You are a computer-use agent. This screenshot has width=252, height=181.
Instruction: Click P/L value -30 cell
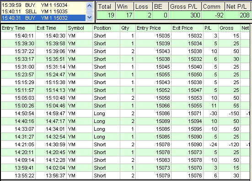coord(211,113)
